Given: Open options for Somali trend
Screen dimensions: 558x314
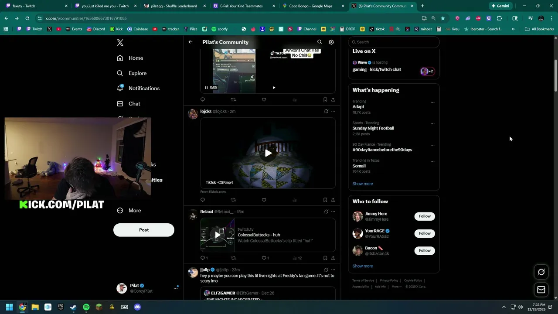Looking at the screenshot, I should point(432,161).
